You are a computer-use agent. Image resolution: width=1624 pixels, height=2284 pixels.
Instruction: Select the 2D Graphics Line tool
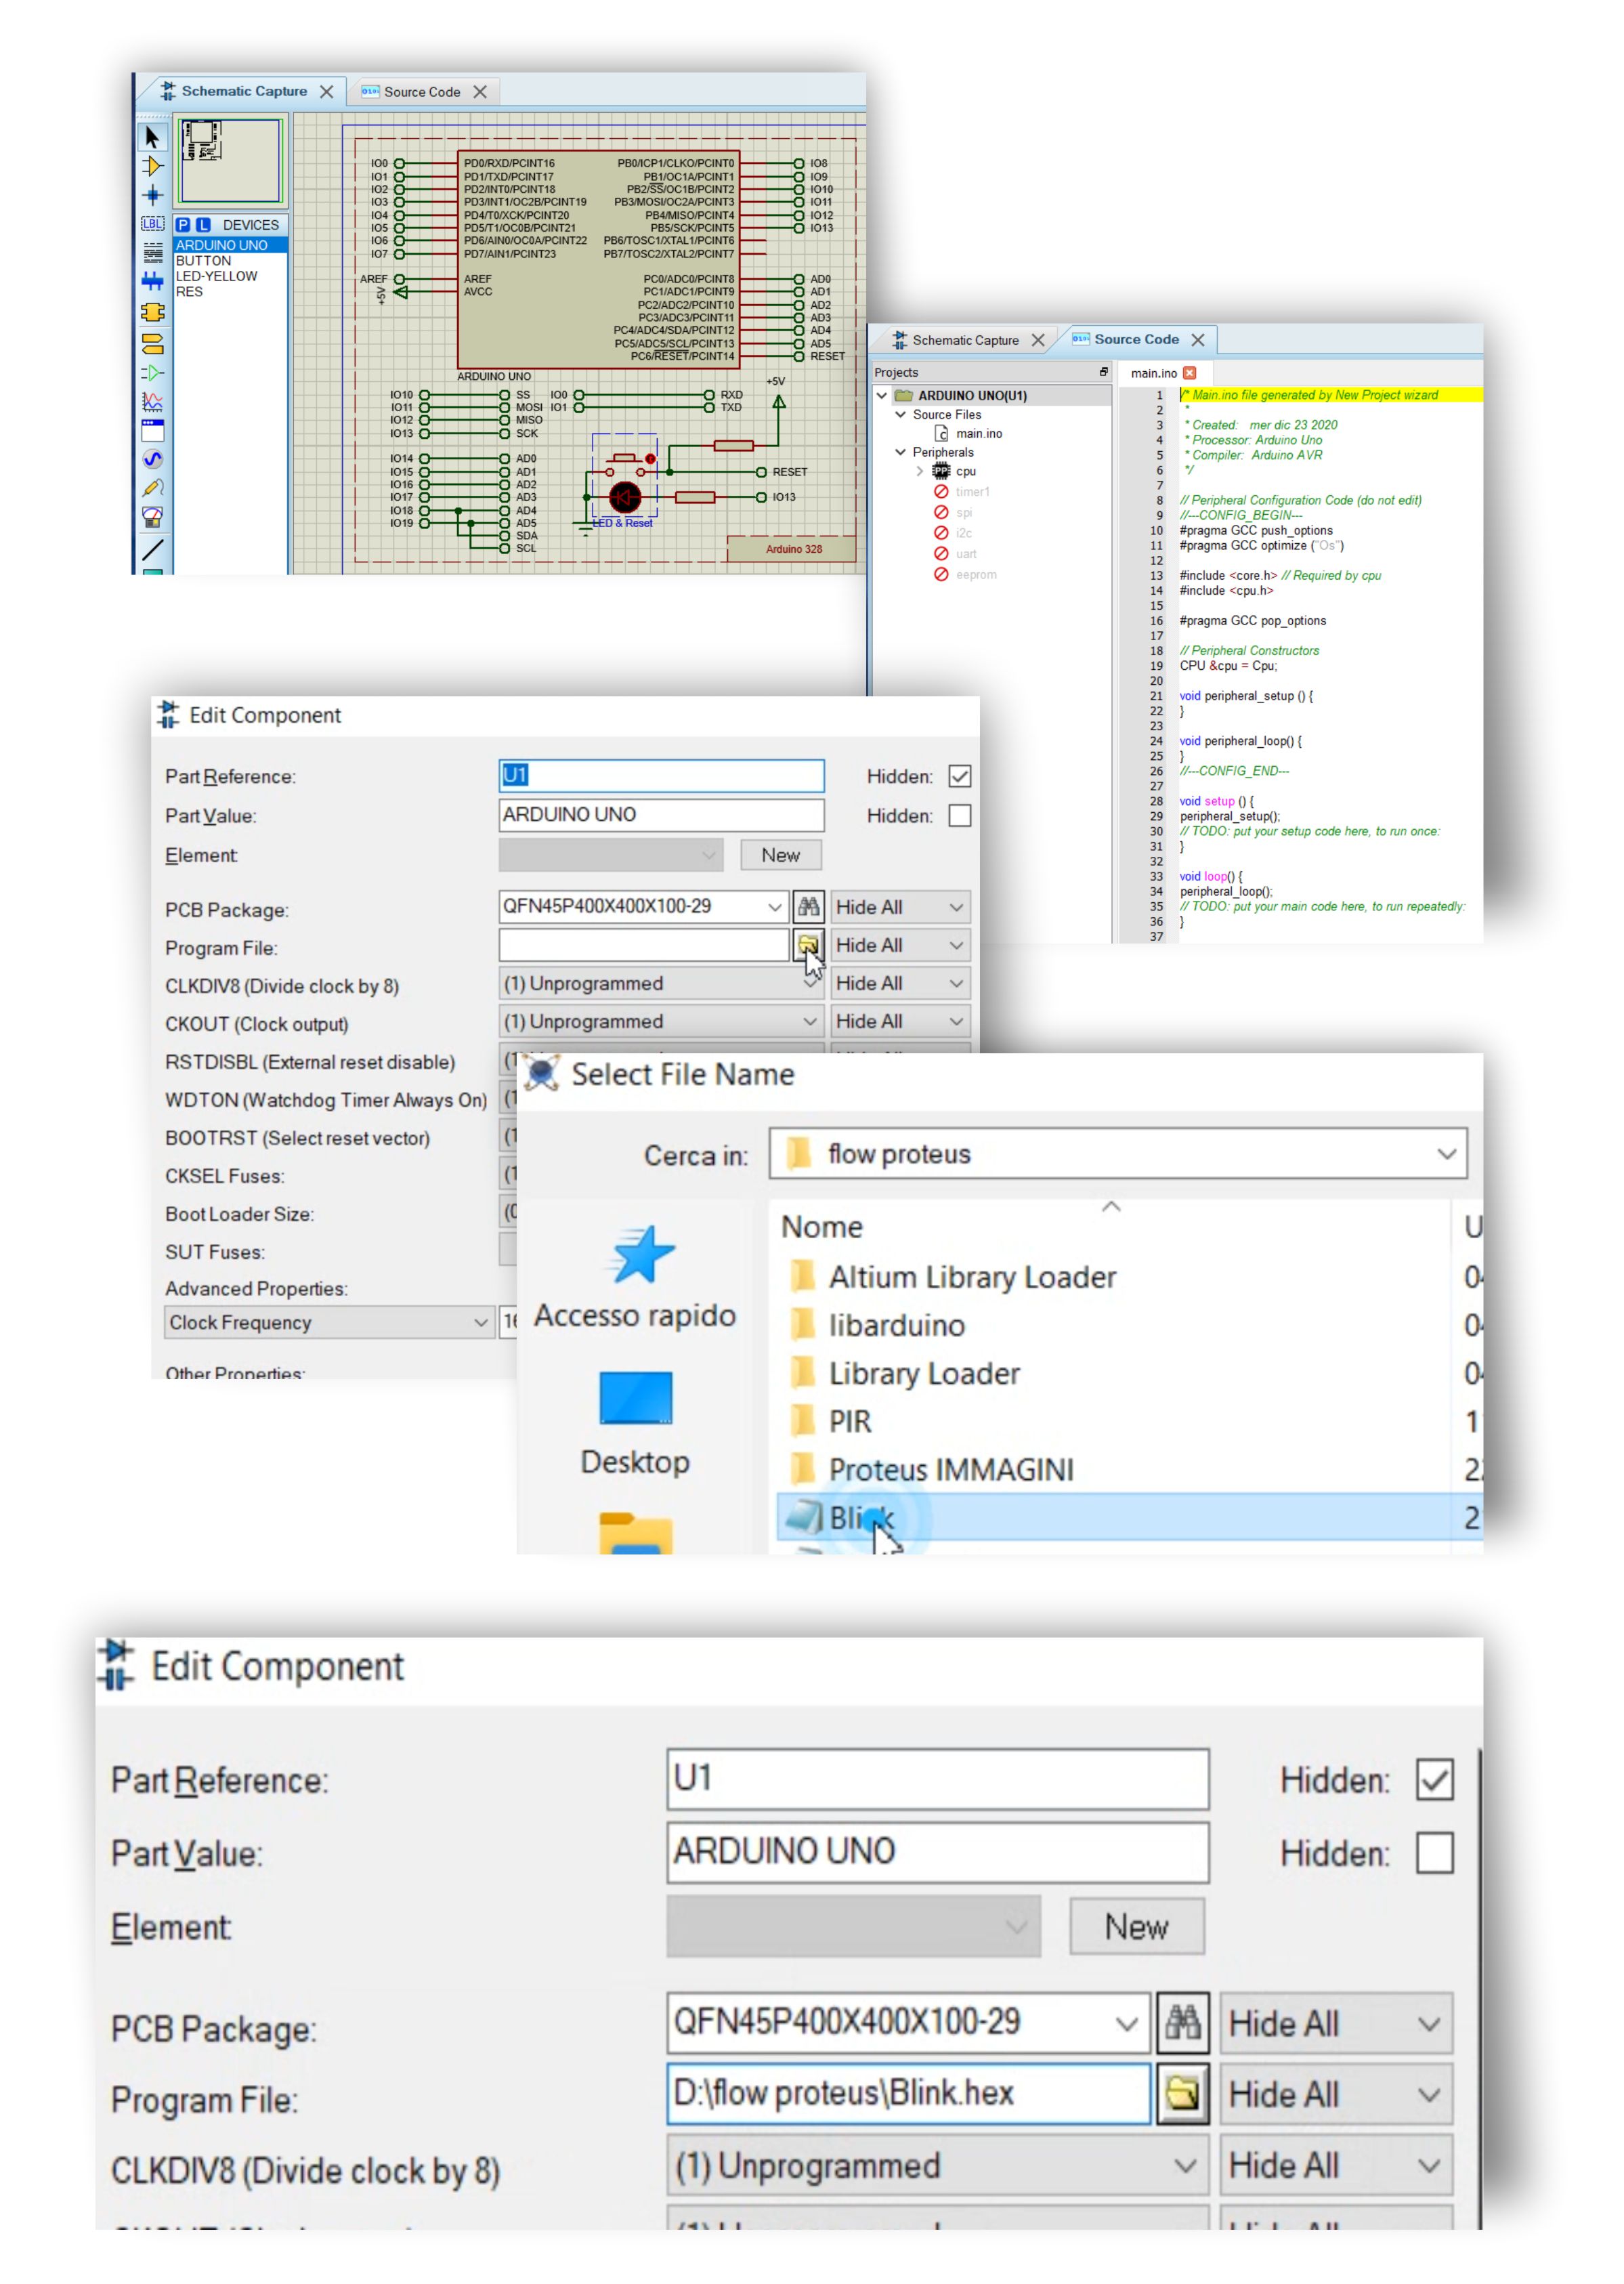pos(152,550)
